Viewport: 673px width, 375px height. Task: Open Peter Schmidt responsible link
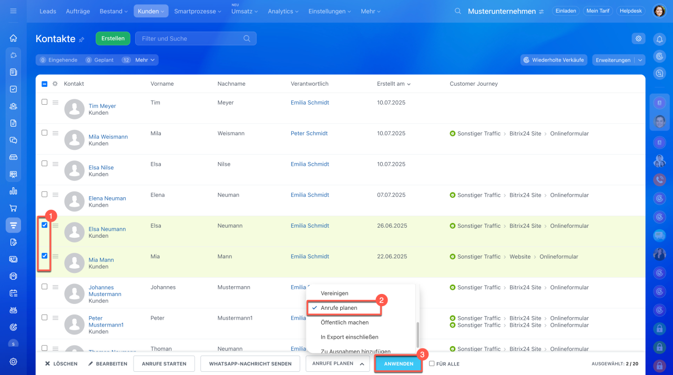coord(309,134)
